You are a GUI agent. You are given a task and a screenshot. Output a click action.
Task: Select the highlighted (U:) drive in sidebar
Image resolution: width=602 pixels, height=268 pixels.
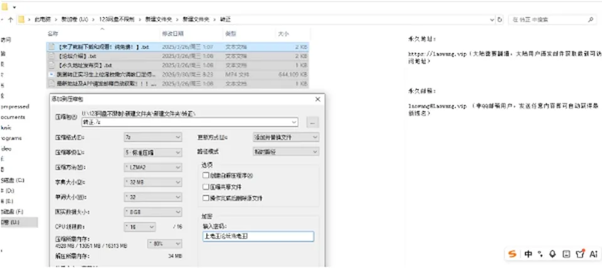click(19, 222)
